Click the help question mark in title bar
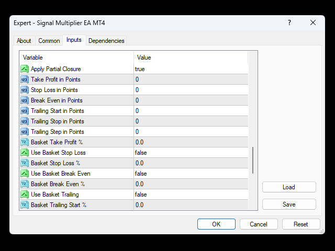Image resolution: width=335 pixels, height=251 pixels. [289, 22]
